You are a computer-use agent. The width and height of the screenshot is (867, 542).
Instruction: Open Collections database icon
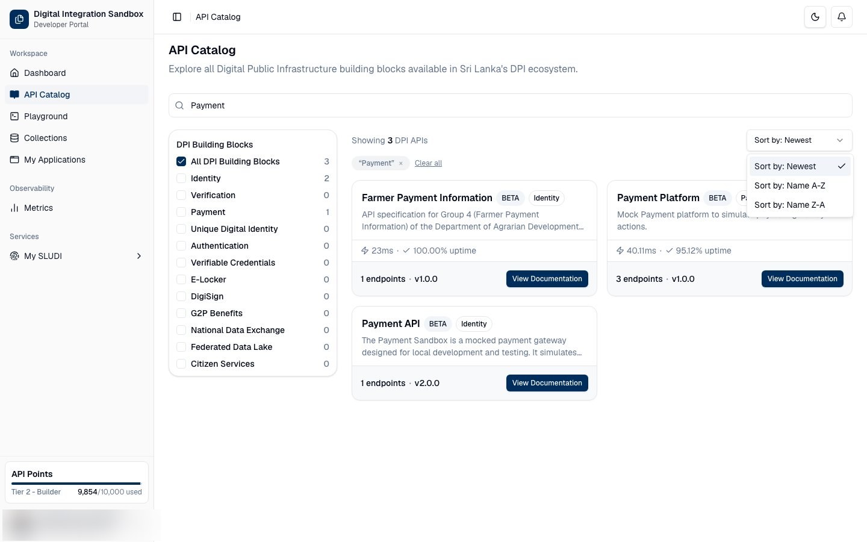14,138
